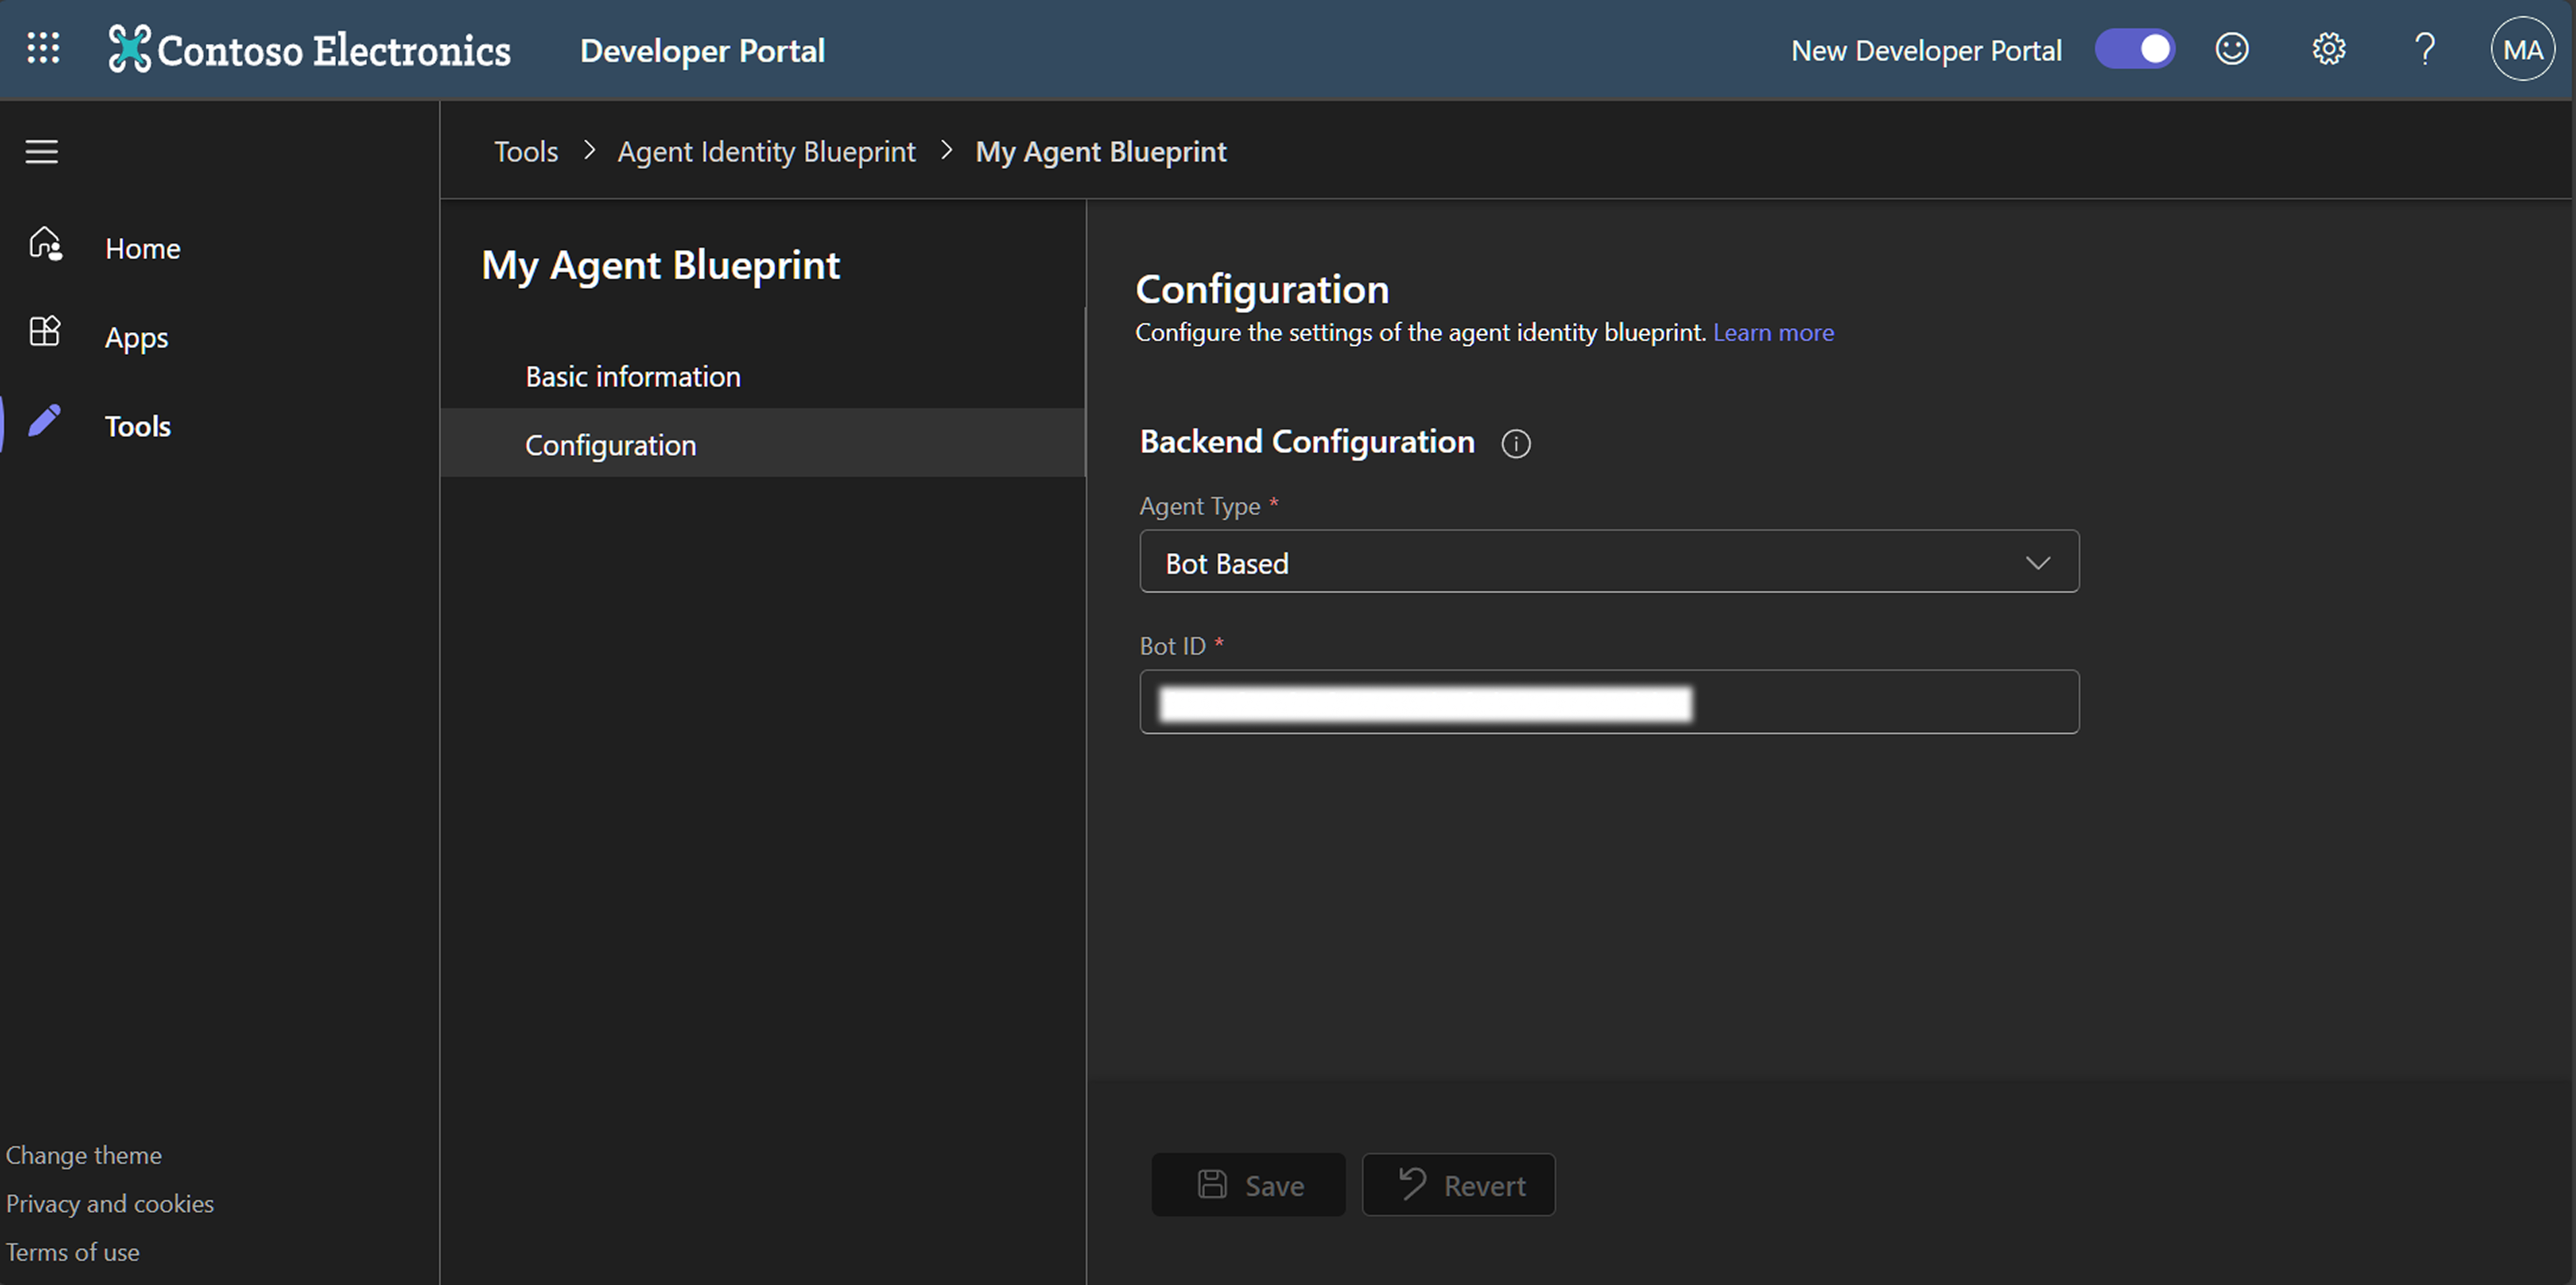Open the settings gear icon
The height and width of the screenshot is (1285, 2576).
[x=2329, y=49]
